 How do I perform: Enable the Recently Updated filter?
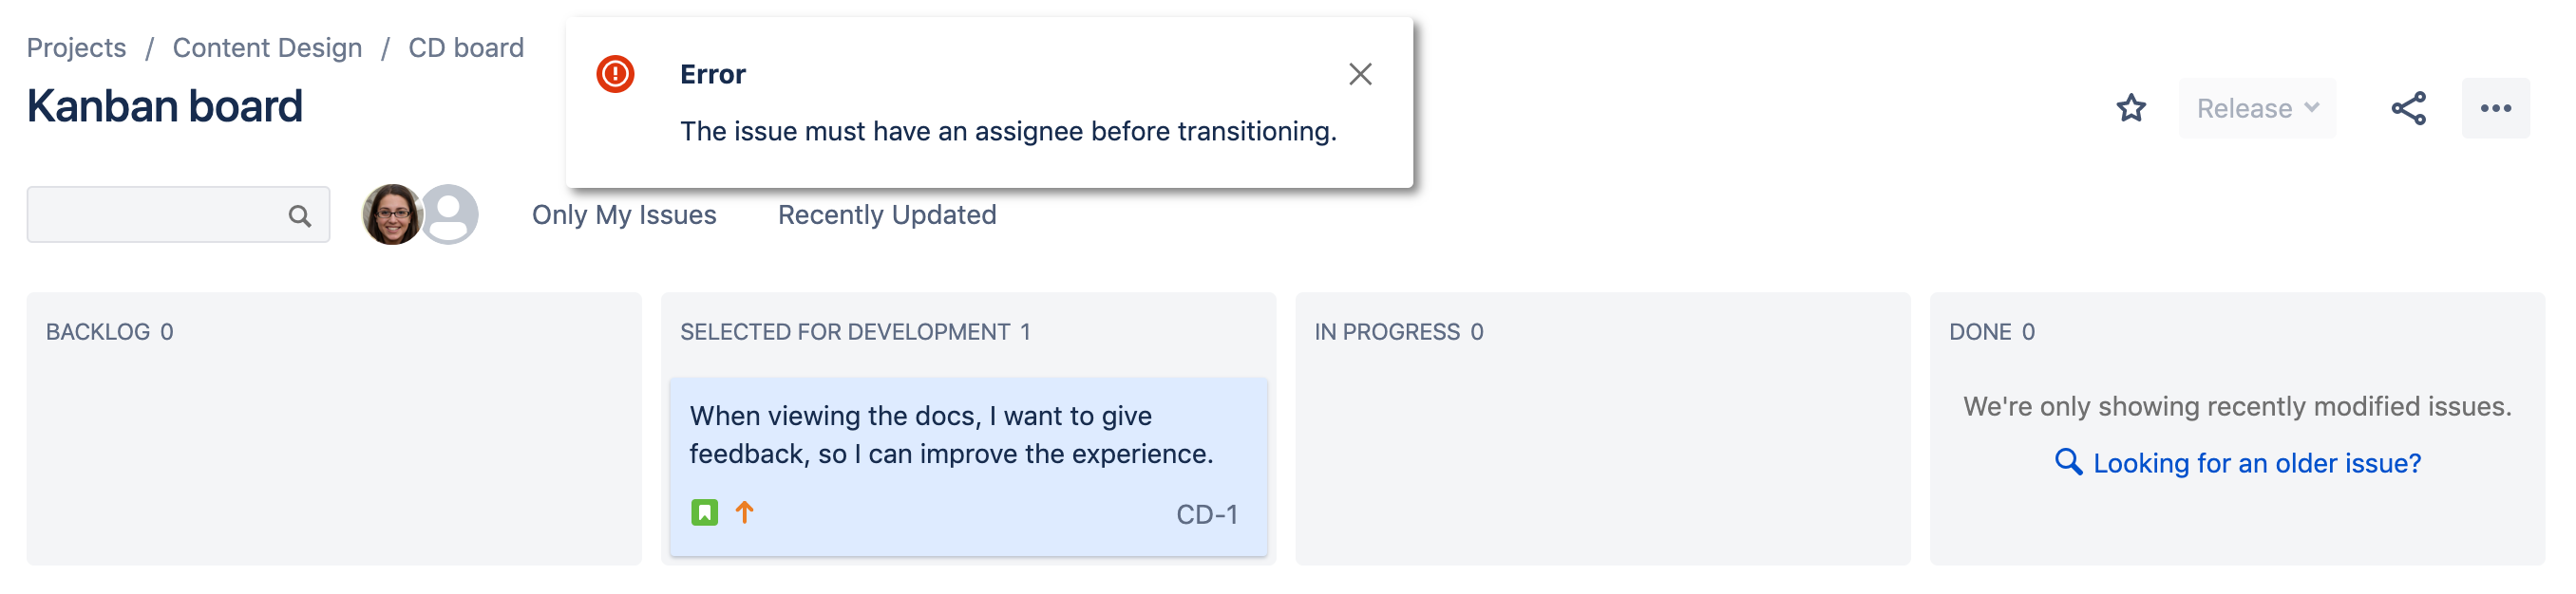coord(885,213)
